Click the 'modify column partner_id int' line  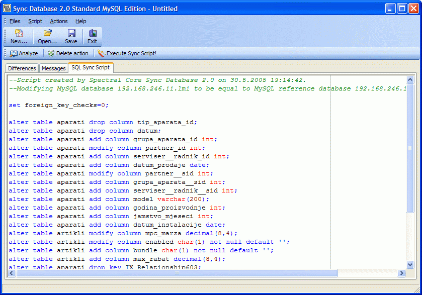coord(107,148)
